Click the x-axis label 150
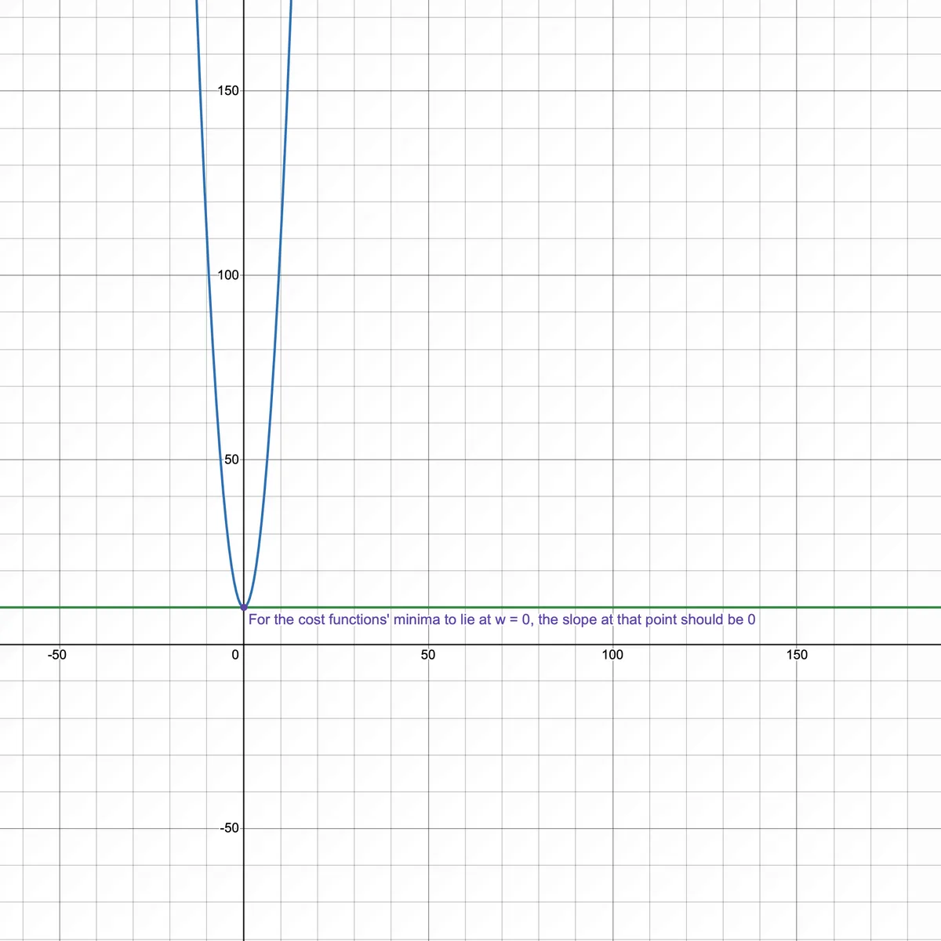 pyautogui.click(x=797, y=655)
